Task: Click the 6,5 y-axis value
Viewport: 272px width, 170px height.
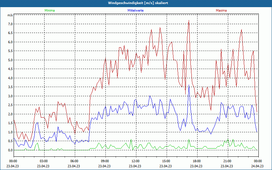Action: click(10, 33)
